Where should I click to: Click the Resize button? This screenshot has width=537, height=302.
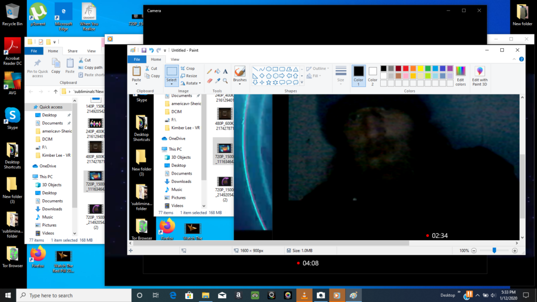coord(189,75)
